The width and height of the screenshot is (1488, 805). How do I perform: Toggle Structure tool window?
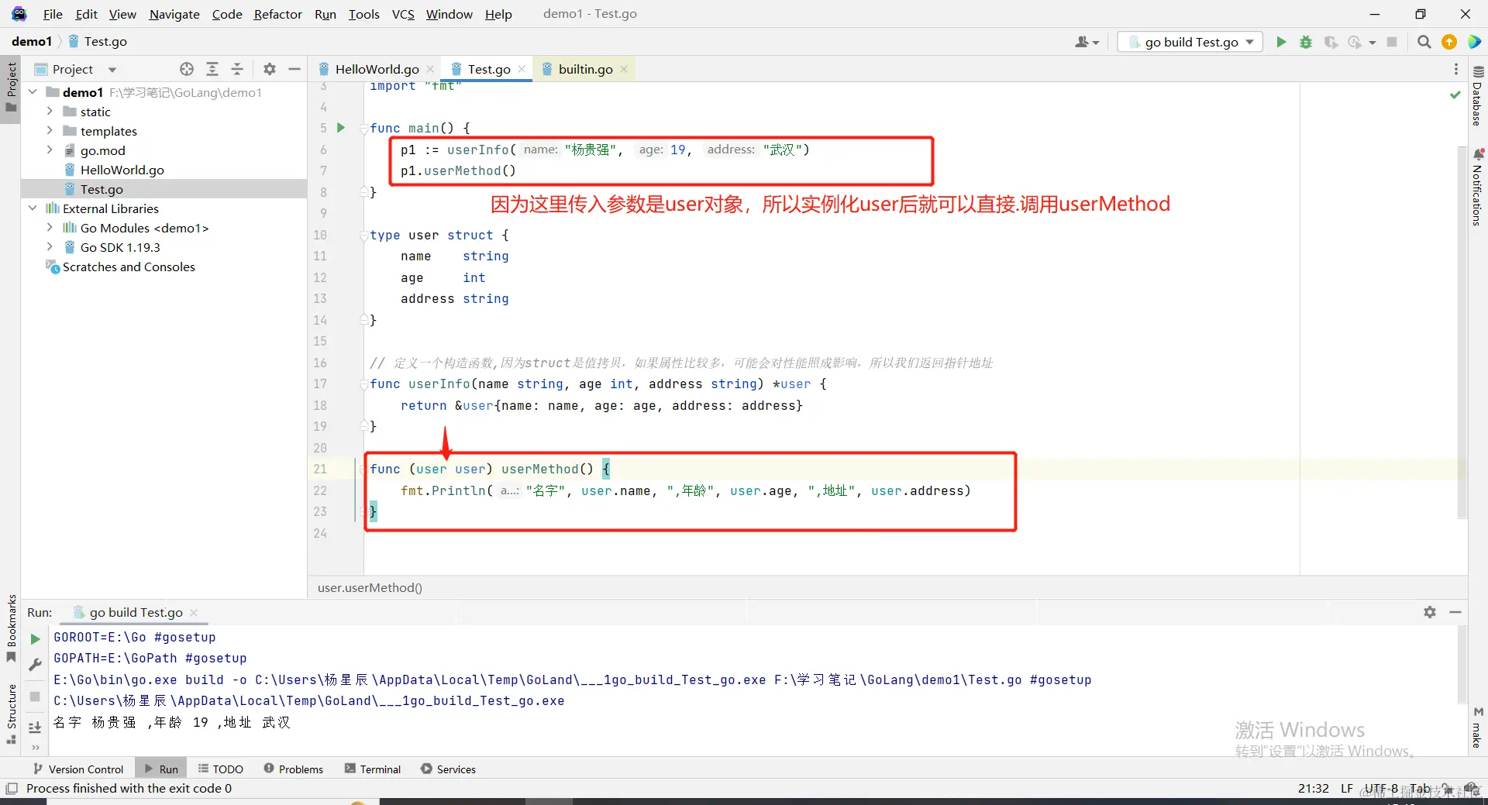coord(11,714)
